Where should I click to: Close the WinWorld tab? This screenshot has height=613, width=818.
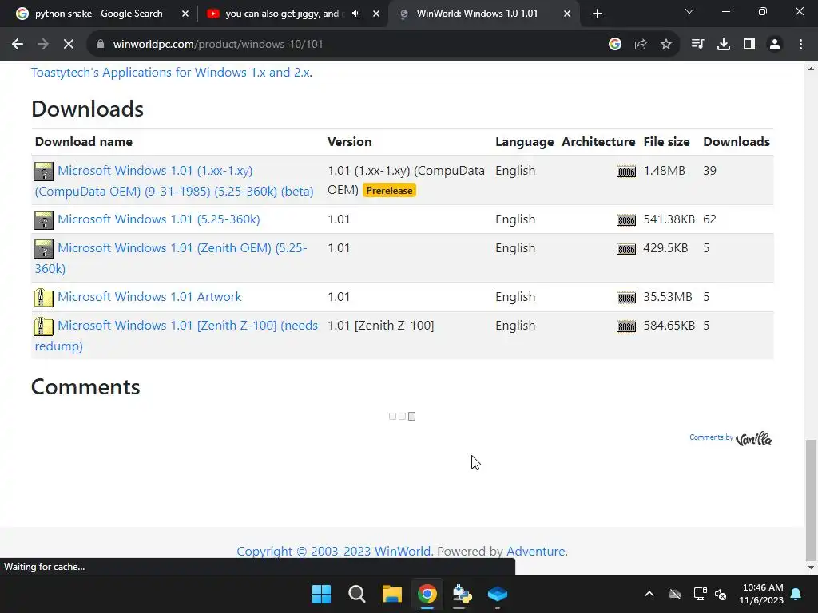pos(567,14)
